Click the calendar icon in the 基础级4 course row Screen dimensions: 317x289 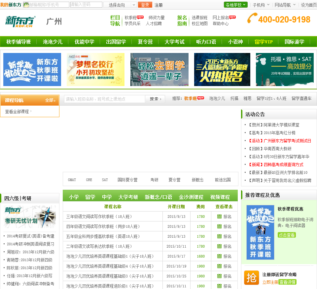tap(219, 266)
